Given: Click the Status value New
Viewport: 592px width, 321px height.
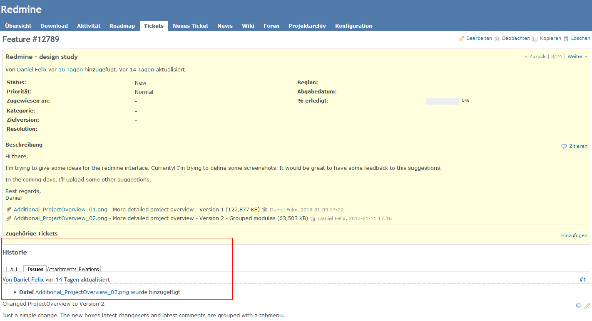Looking at the screenshot, I should tap(141, 83).
